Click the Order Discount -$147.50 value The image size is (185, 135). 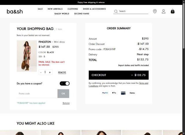(143, 44)
